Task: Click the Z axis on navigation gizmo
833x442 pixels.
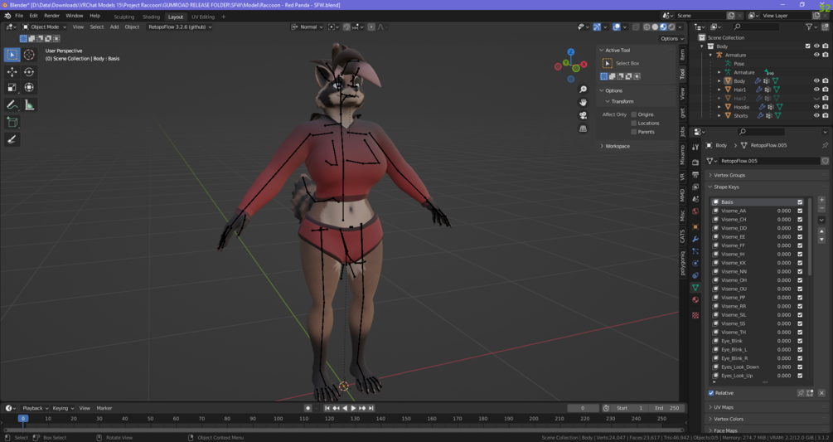Action: point(570,52)
